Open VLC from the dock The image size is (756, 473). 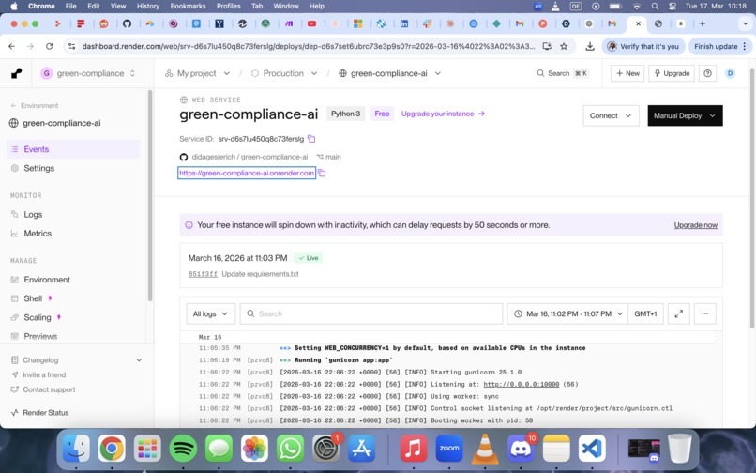[485, 449]
